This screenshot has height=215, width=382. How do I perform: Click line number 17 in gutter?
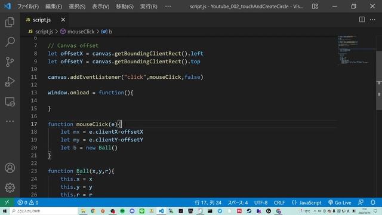pos(34,124)
